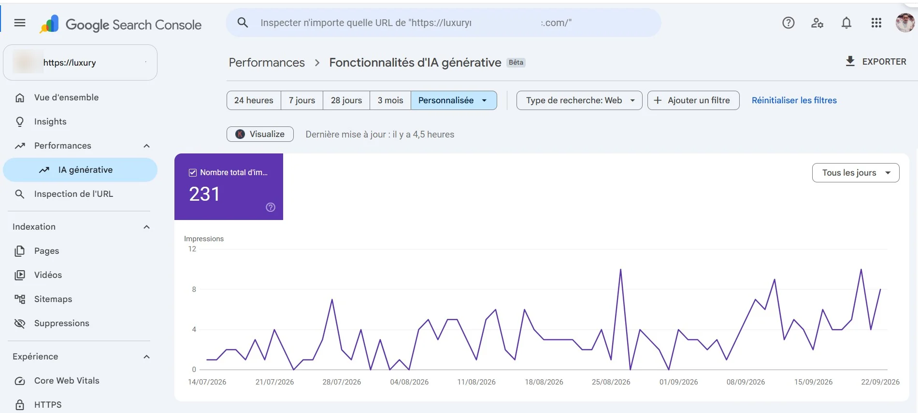918x413 pixels.
Task: Open Inspection de l'URL
Action: click(80, 194)
